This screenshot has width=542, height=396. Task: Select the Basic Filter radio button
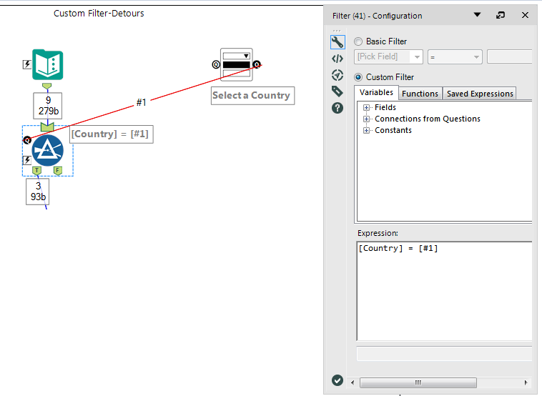click(358, 41)
